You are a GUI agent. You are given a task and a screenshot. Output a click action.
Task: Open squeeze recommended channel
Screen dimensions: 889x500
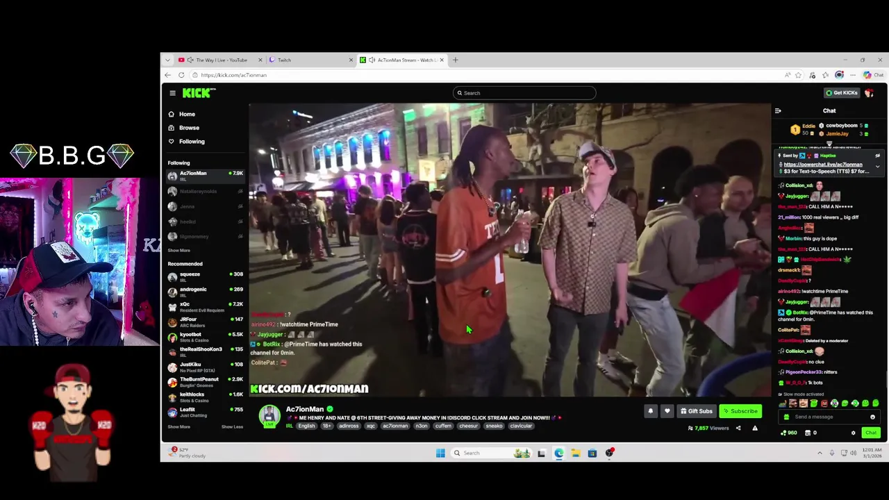point(206,276)
